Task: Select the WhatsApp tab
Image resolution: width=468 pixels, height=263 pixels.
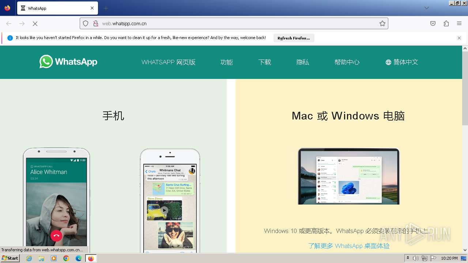Action: tap(57, 8)
